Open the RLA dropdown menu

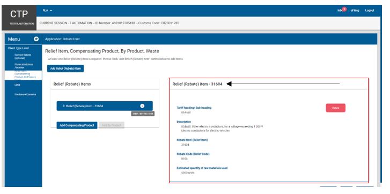coord(47,10)
